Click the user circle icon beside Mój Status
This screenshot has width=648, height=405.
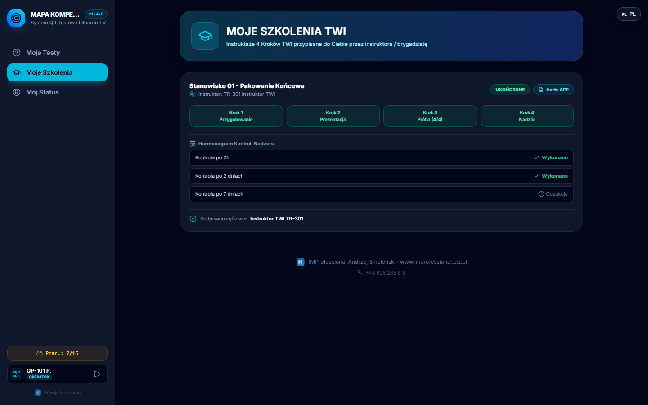coord(17,92)
